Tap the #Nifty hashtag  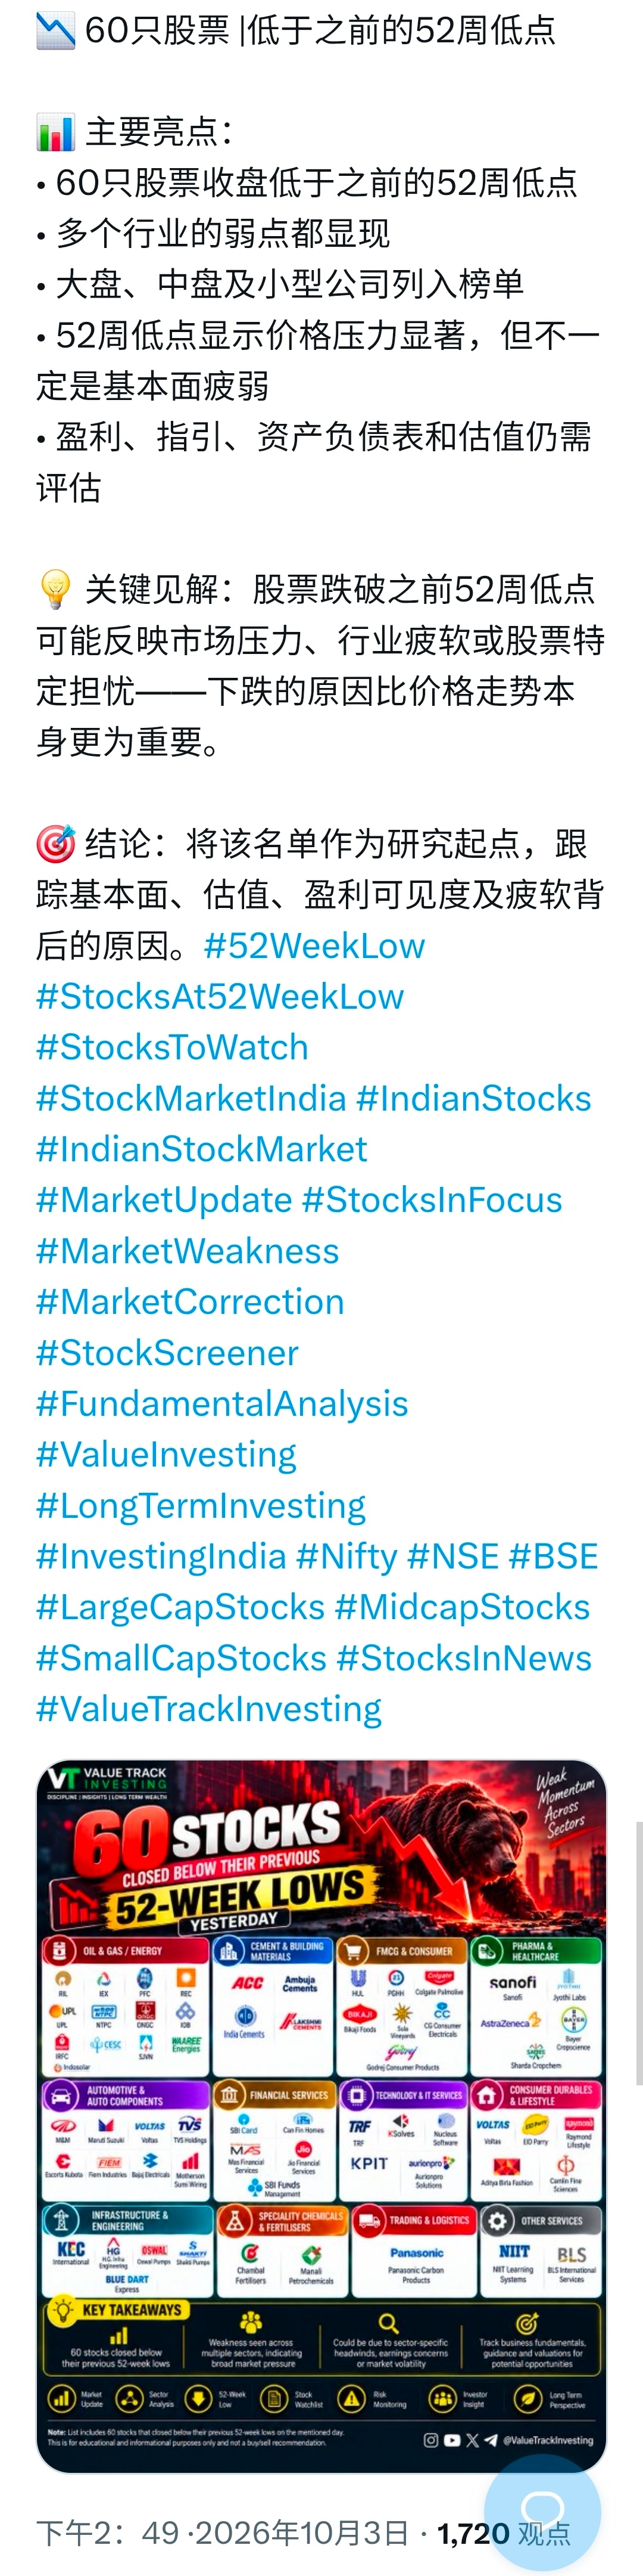(x=347, y=1557)
